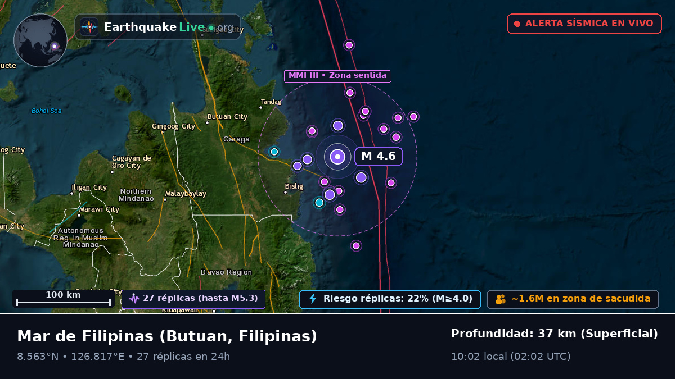
Task: Click the Gingoog City map label
Action: pos(173,126)
